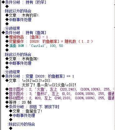Screen dimensions: 115x130
Task: Select the 文章 : 木有鱼饵! line
Action: coord(22,59)
